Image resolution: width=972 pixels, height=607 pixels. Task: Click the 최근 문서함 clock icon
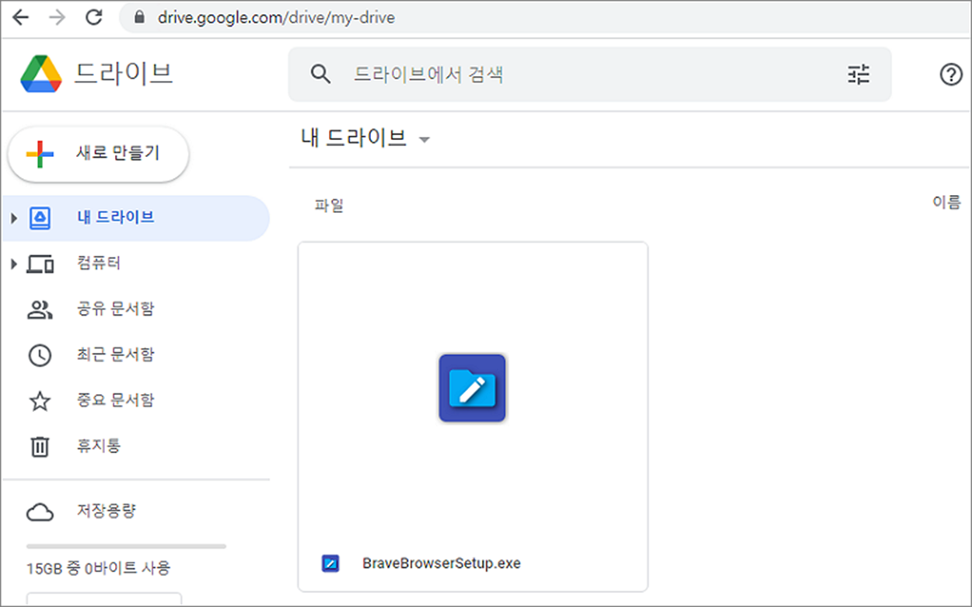point(40,356)
